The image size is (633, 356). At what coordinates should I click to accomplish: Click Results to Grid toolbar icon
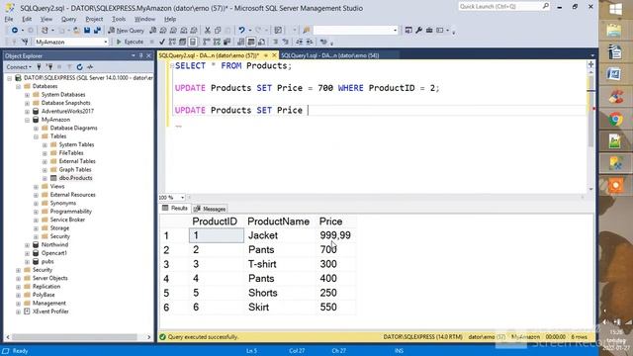click(x=251, y=42)
